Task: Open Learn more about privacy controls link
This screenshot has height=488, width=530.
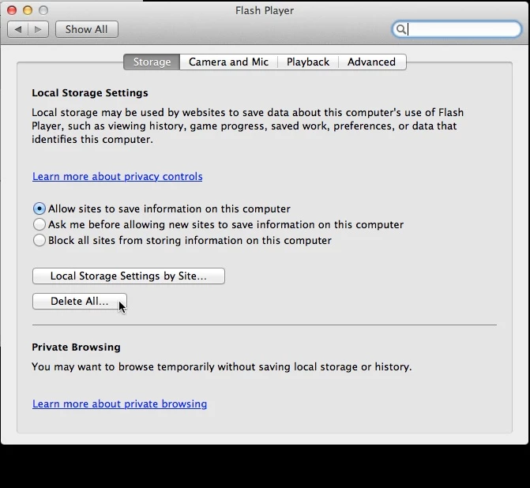Action: (x=117, y=176)
